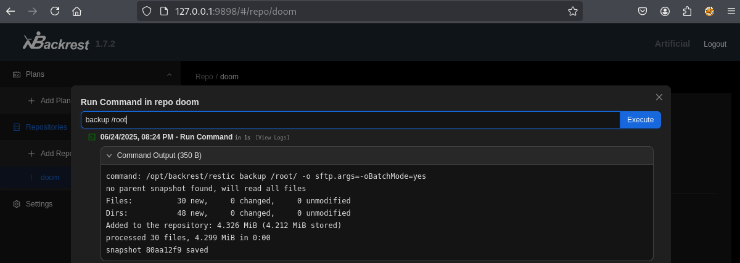Open the Repositories sidebar menu
This screenshot has height=263, width=740.
[46, 127]
